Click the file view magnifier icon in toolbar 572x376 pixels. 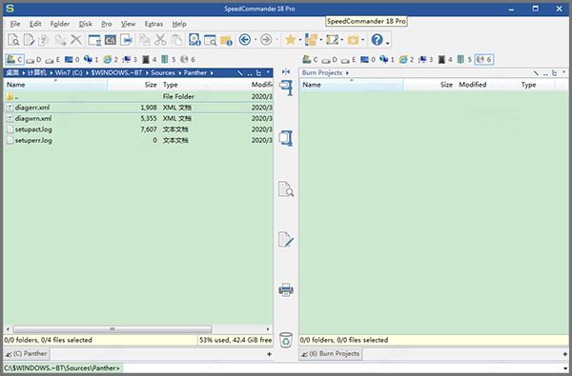tap(13, 40)
